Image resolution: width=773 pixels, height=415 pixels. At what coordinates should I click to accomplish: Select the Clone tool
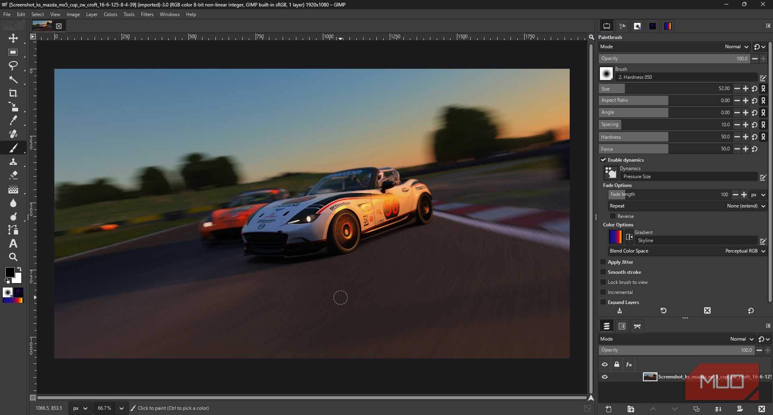(13, 162)
